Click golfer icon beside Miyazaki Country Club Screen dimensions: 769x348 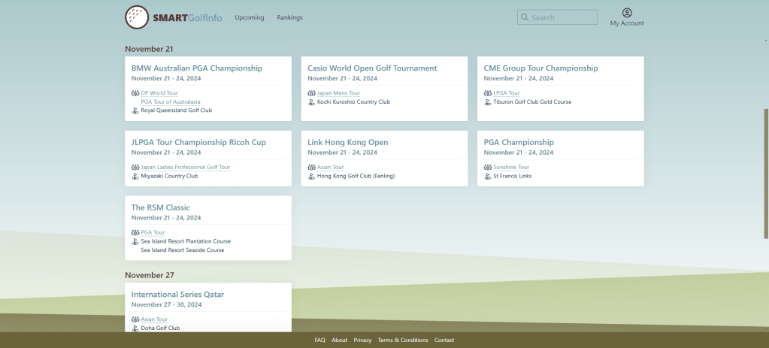[x=135, y=176]
